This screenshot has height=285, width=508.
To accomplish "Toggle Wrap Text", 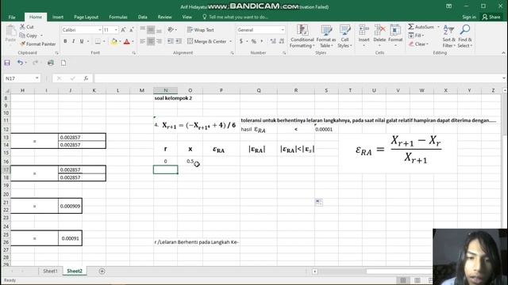I will [x=201, y=30].
